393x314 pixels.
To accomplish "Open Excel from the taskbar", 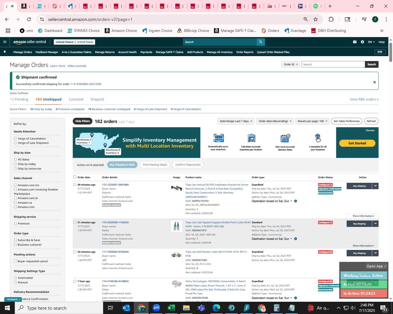I will (171, 308).
